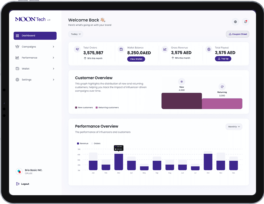Click the Wallet Balance card icon

[121, 49]
